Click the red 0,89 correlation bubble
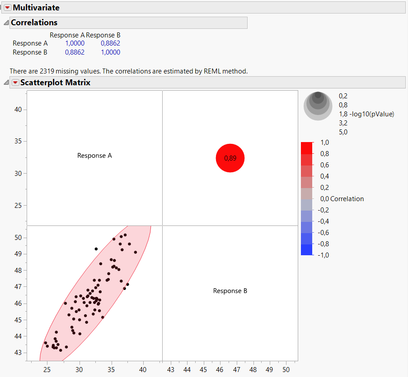408x377 pixels. (230, 158)
